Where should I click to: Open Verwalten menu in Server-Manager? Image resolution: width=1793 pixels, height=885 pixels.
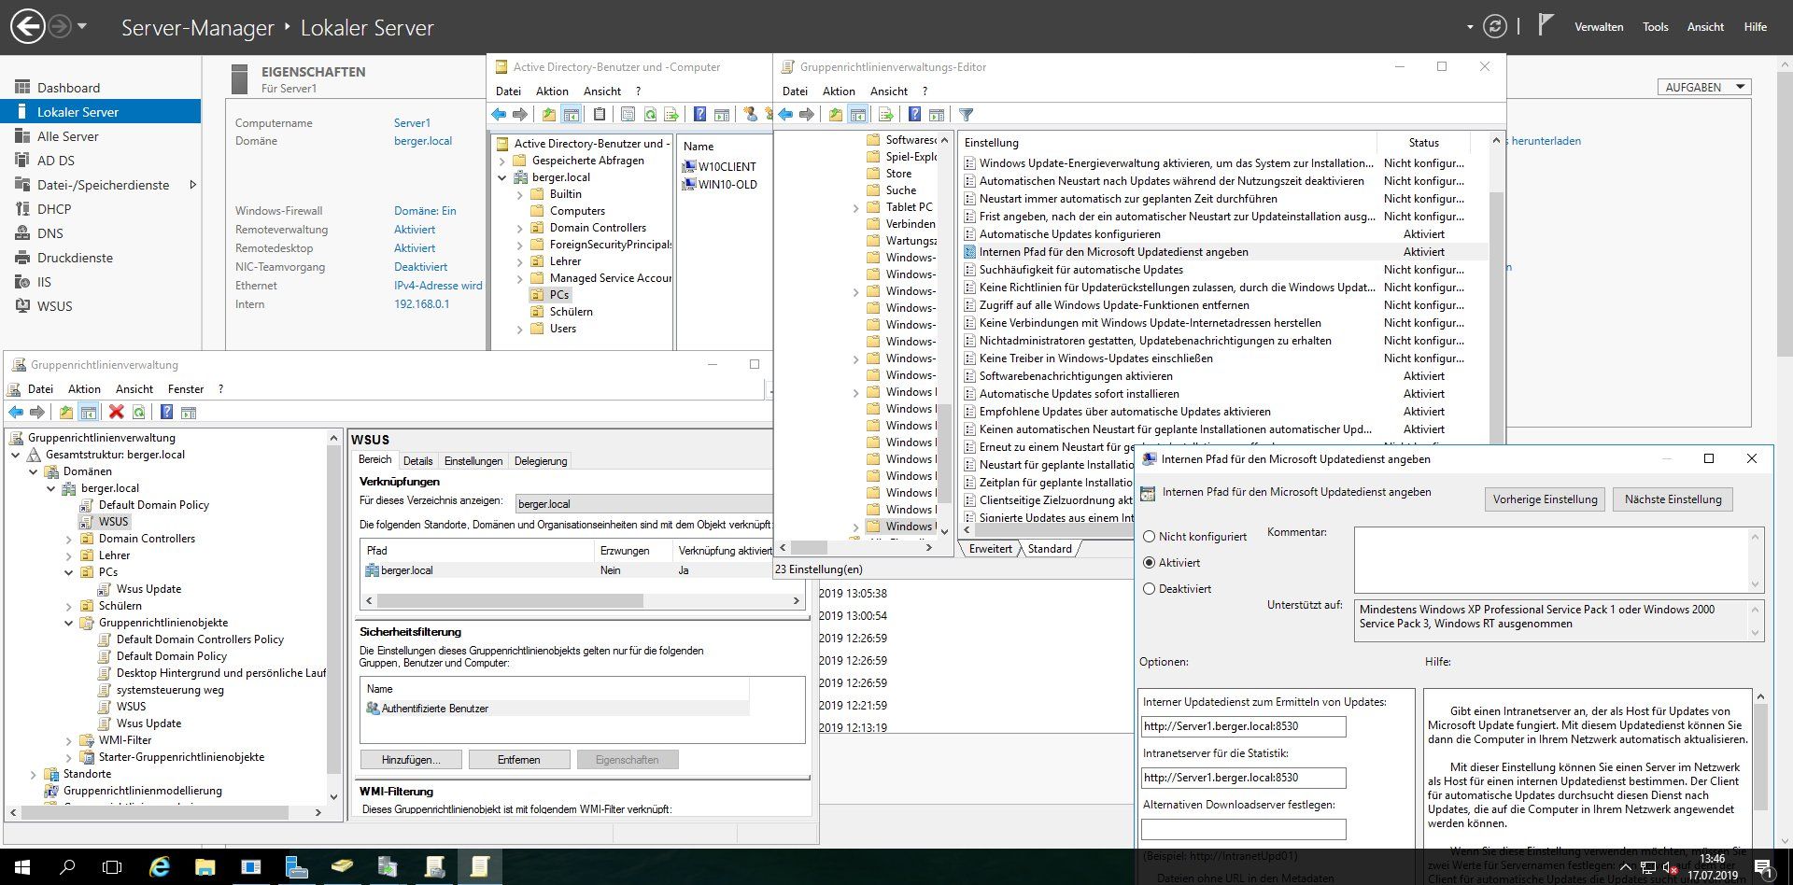pyautogui.click(x=1599, y=27)
